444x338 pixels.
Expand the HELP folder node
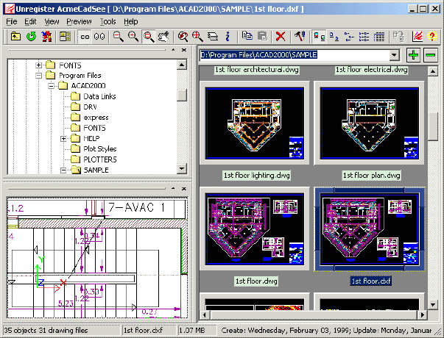(x=63, y=138)
